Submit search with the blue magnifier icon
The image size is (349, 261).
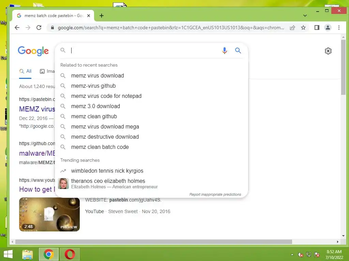point(238,51)
